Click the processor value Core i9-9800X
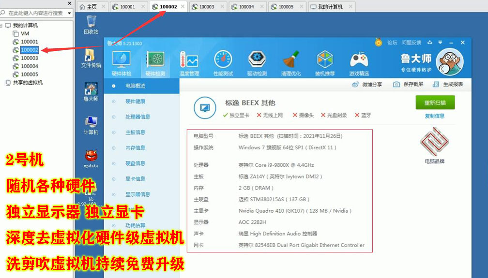Viewport: 488px width, 278px height. [x=276, y=165]
